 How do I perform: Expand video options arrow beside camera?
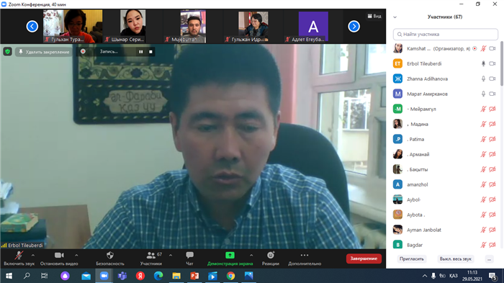coord(76,256)
